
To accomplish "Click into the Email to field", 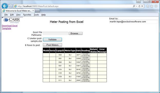I will pyautogui.click(x=134, y=22).
